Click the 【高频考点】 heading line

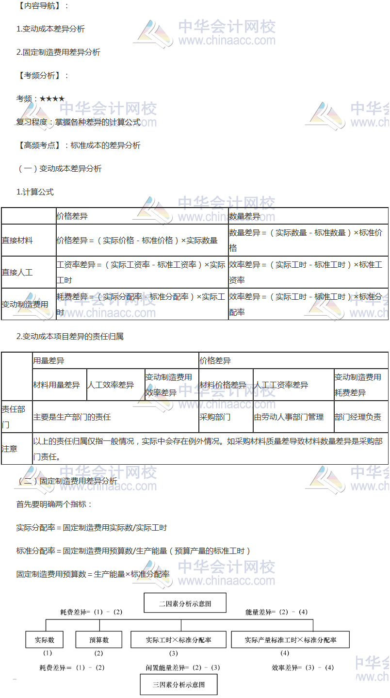coord(79,146)
